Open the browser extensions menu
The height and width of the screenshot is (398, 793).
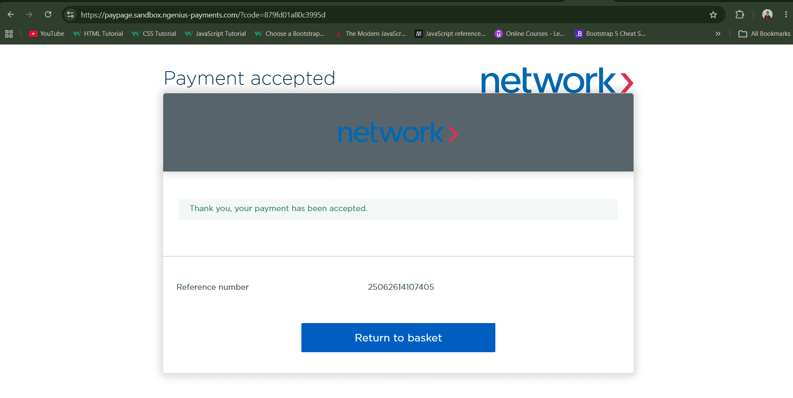click(x=740, y=15)
